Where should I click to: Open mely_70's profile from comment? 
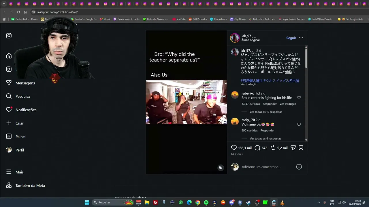248,120
